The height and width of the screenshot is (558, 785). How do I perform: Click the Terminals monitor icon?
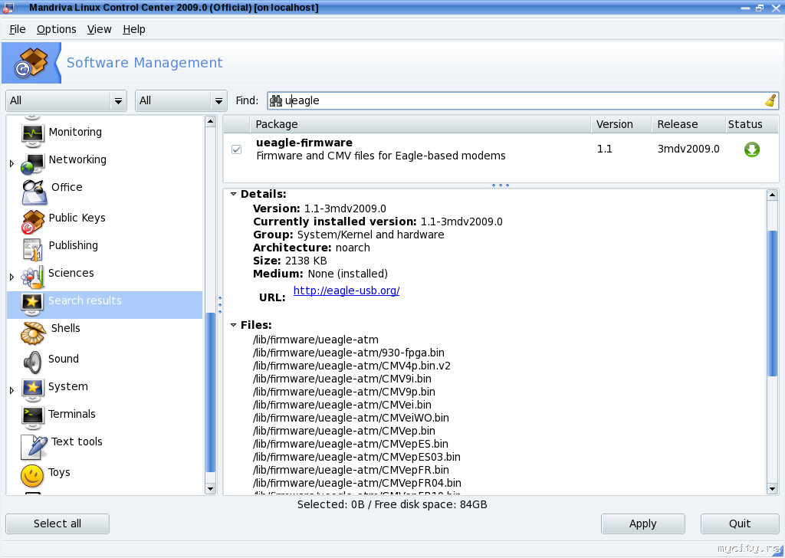pos(32,418)
